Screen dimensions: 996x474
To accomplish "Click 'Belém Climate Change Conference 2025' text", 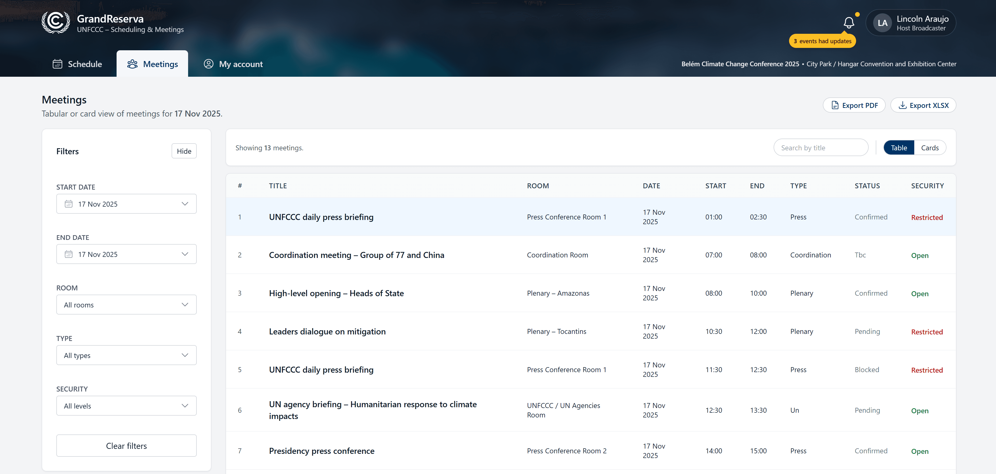I will [x=740, y=64].
